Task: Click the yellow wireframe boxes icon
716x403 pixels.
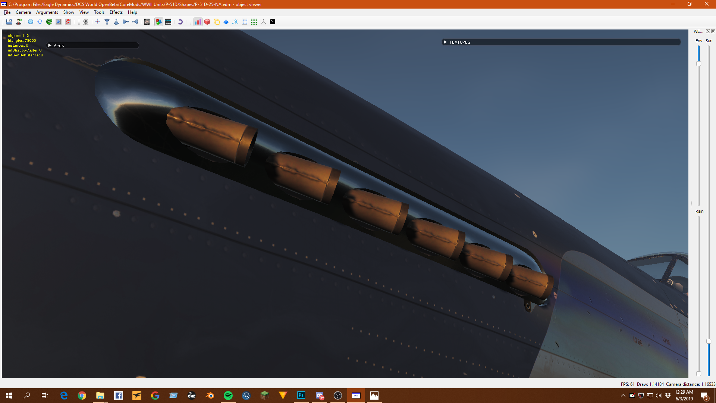Action: (217, 22)
